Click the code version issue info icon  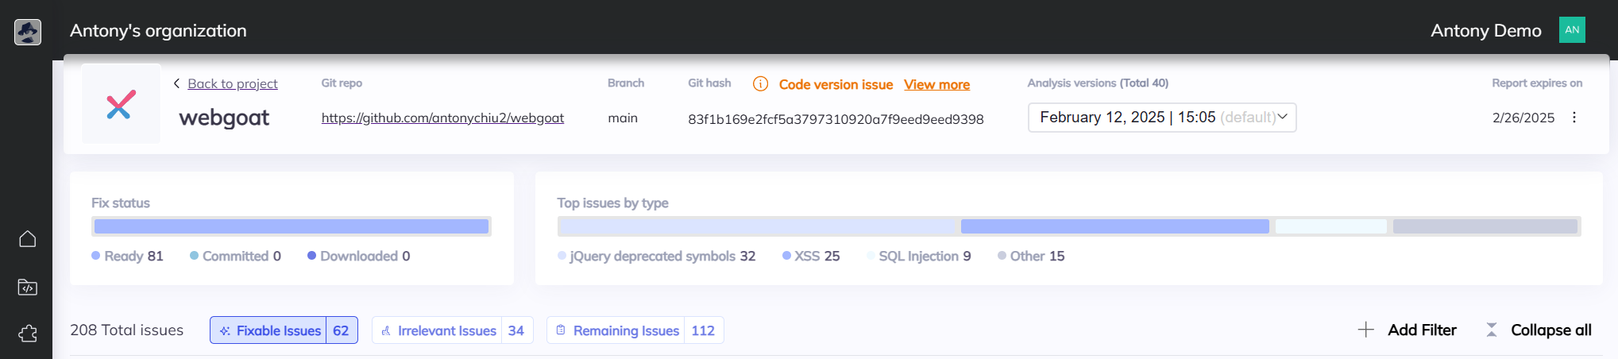tap(760, 84)
